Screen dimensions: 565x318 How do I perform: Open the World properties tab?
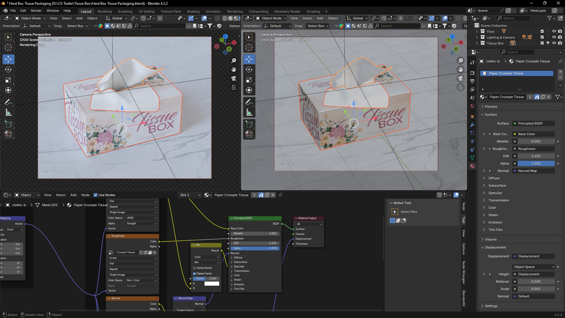coord(472,106)
